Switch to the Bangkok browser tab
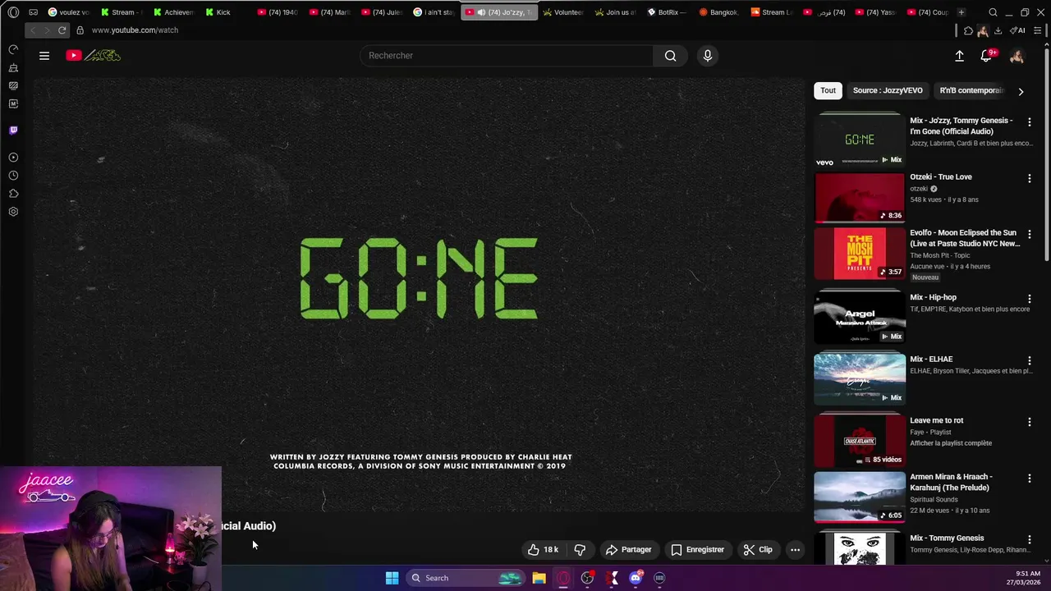The image size is (1051, 591). point(718,12)
